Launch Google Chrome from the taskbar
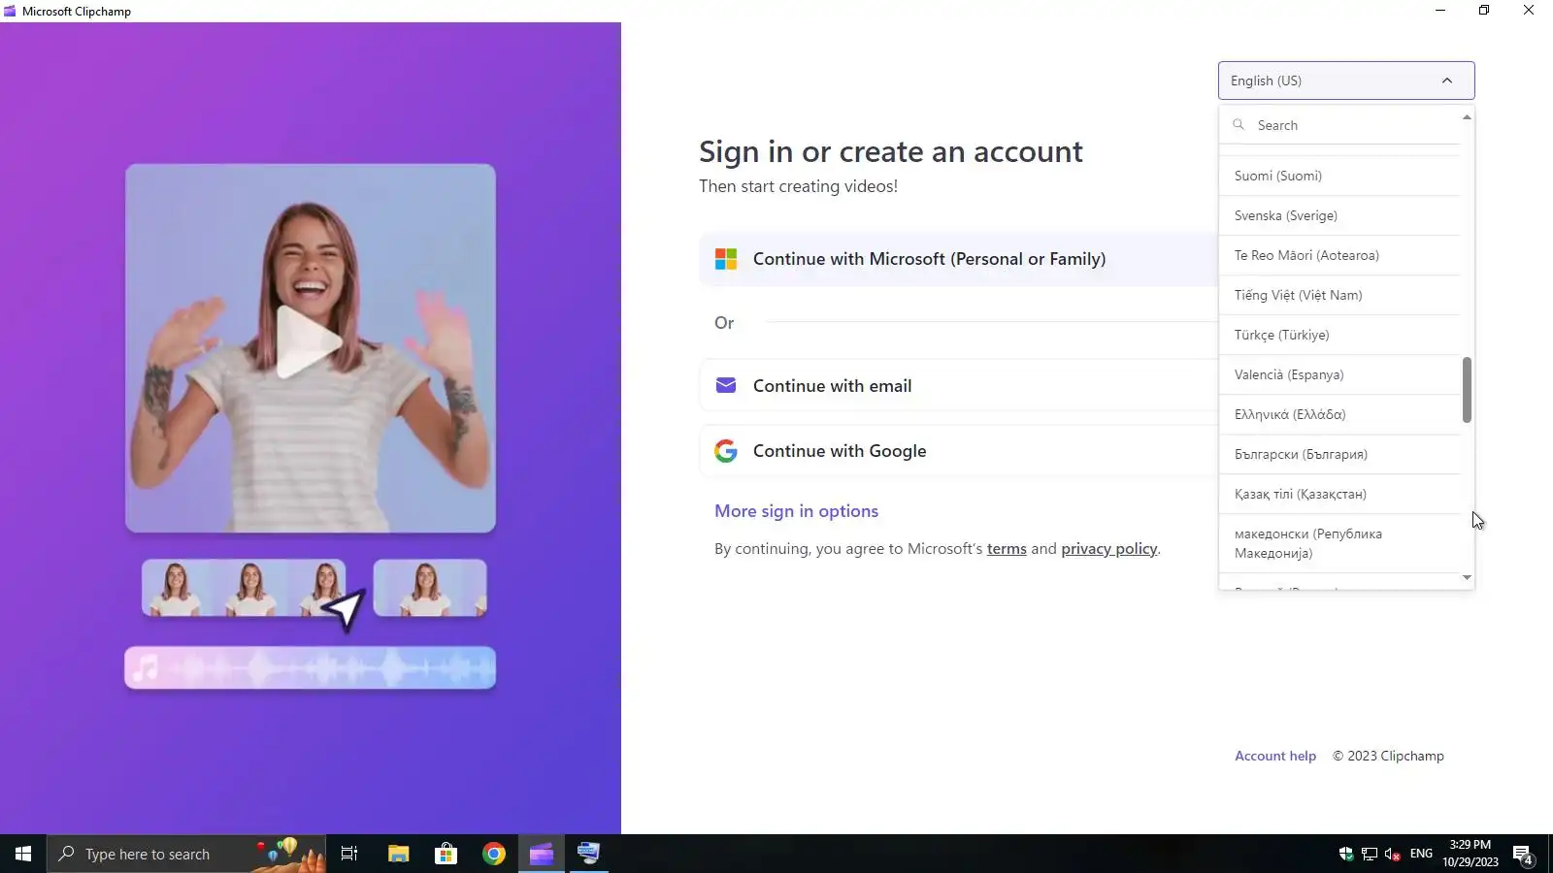The width and height of the screenshot is (1553, 873). click(494, 854)
